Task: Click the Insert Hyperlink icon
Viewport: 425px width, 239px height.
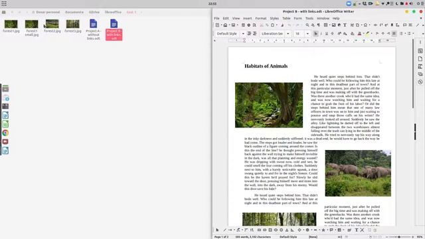Action: (x=375, y=25)
